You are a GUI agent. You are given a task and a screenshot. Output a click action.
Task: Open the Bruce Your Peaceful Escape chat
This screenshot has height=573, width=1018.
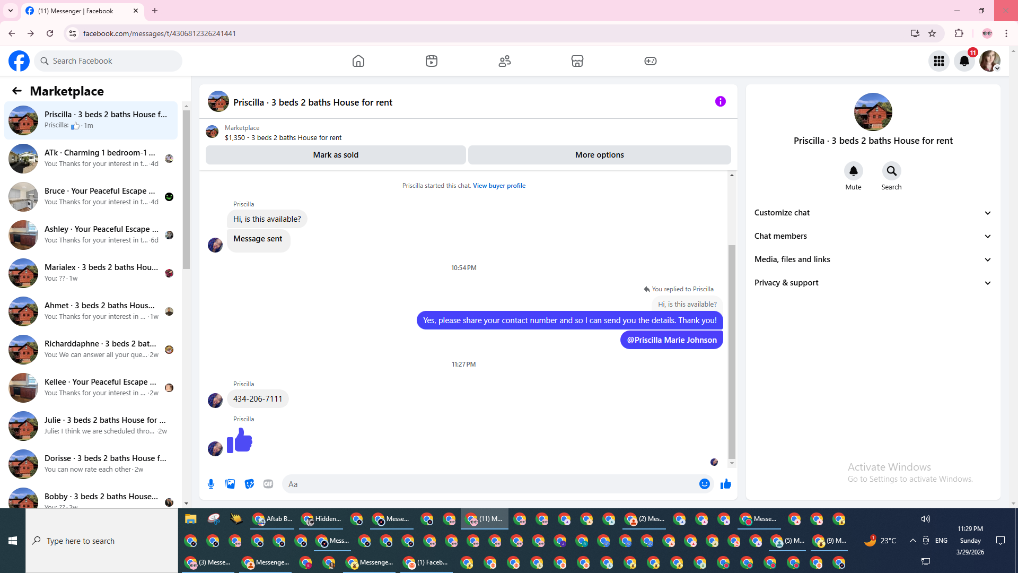91,196
